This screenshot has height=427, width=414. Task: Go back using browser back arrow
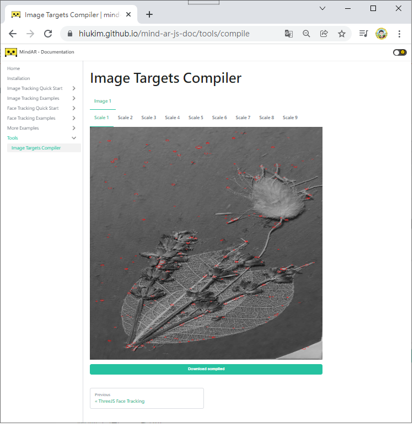(13, 34)
